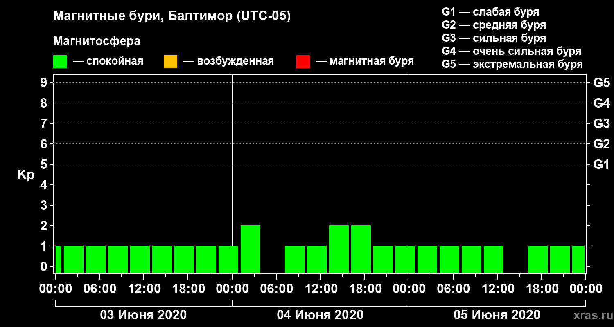
Task: Click the 'G2 — средняя буря' legend line
Action: click(x=494, y=25)
